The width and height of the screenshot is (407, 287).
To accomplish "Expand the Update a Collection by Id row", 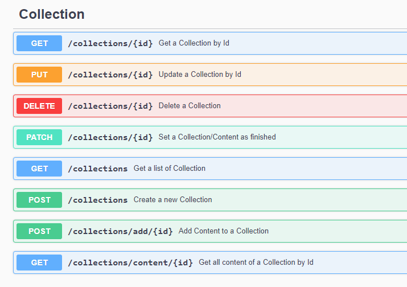I will point(210,75).
